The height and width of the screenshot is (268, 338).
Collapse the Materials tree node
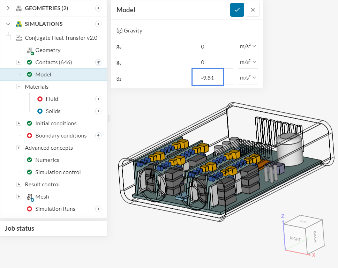(19, 87)
